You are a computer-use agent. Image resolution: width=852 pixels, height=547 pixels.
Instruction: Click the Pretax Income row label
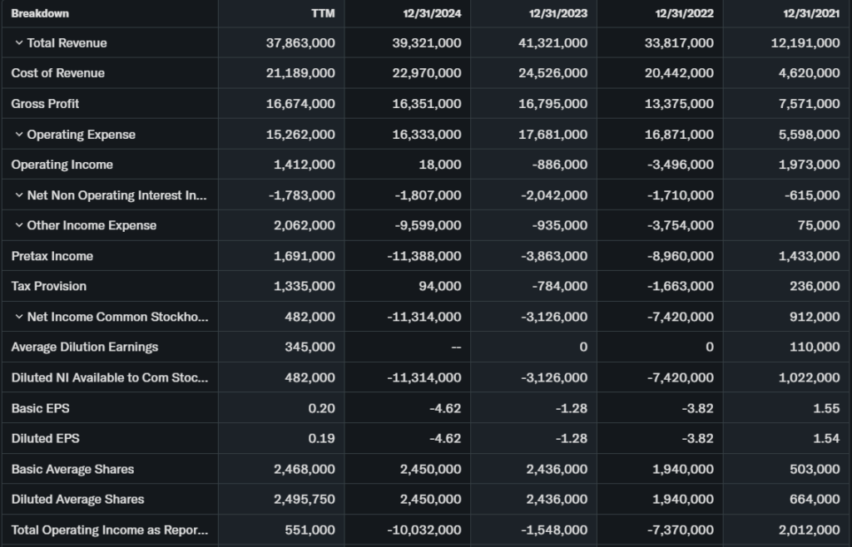52,256
